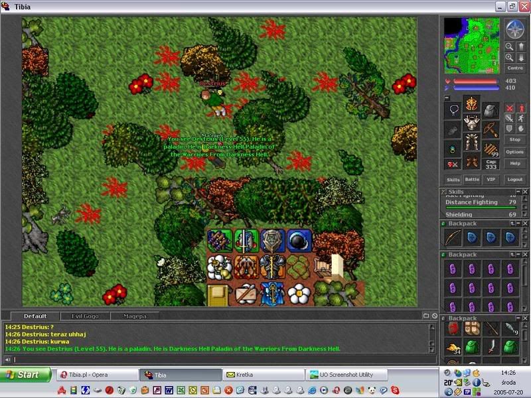Close the bottom Backpack panel
The width and height of the screenshot is (531, 398).
(524, 318)
